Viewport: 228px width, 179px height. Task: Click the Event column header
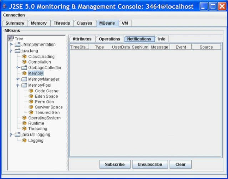(181, 47)
